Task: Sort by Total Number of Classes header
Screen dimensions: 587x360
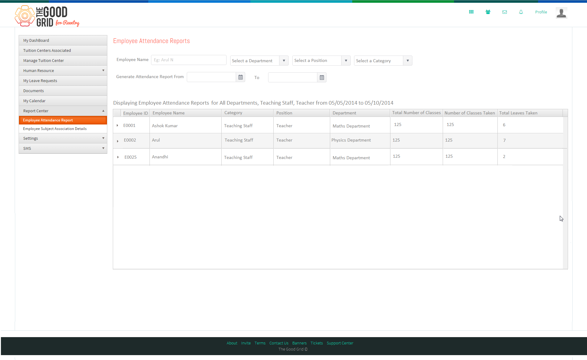Action: point(416,113)
